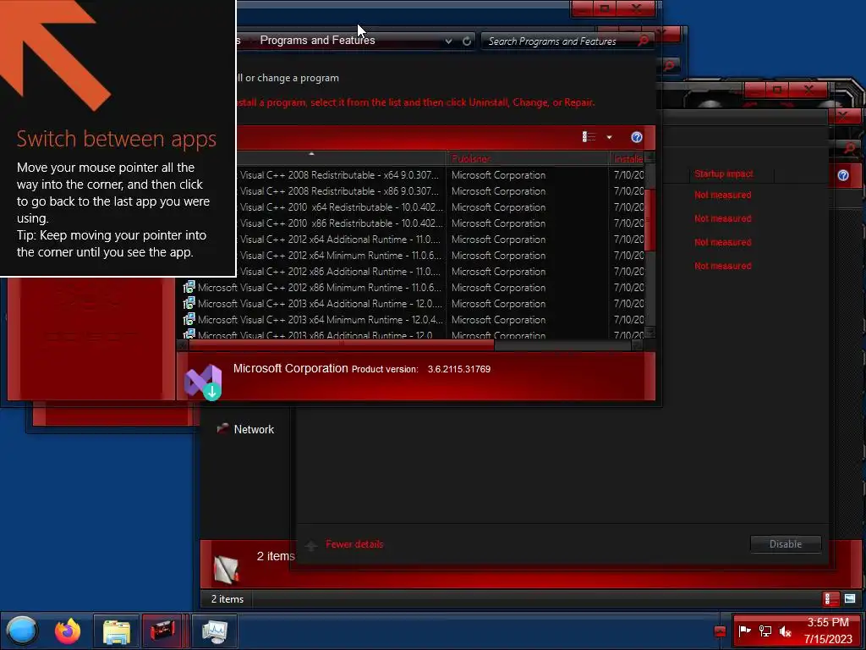
Task: Click the installer icon of 2013 x64 Additional Runtime
Action: click(189, 303)
